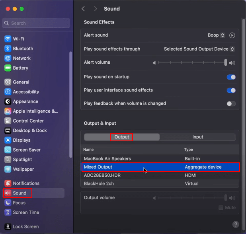Select MacBook Air Speakers output device

[160, 158]
